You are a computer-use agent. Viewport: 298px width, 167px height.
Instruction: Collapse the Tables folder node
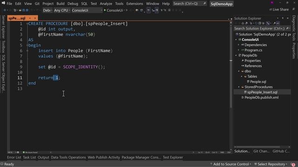click(x=242, y=77)
